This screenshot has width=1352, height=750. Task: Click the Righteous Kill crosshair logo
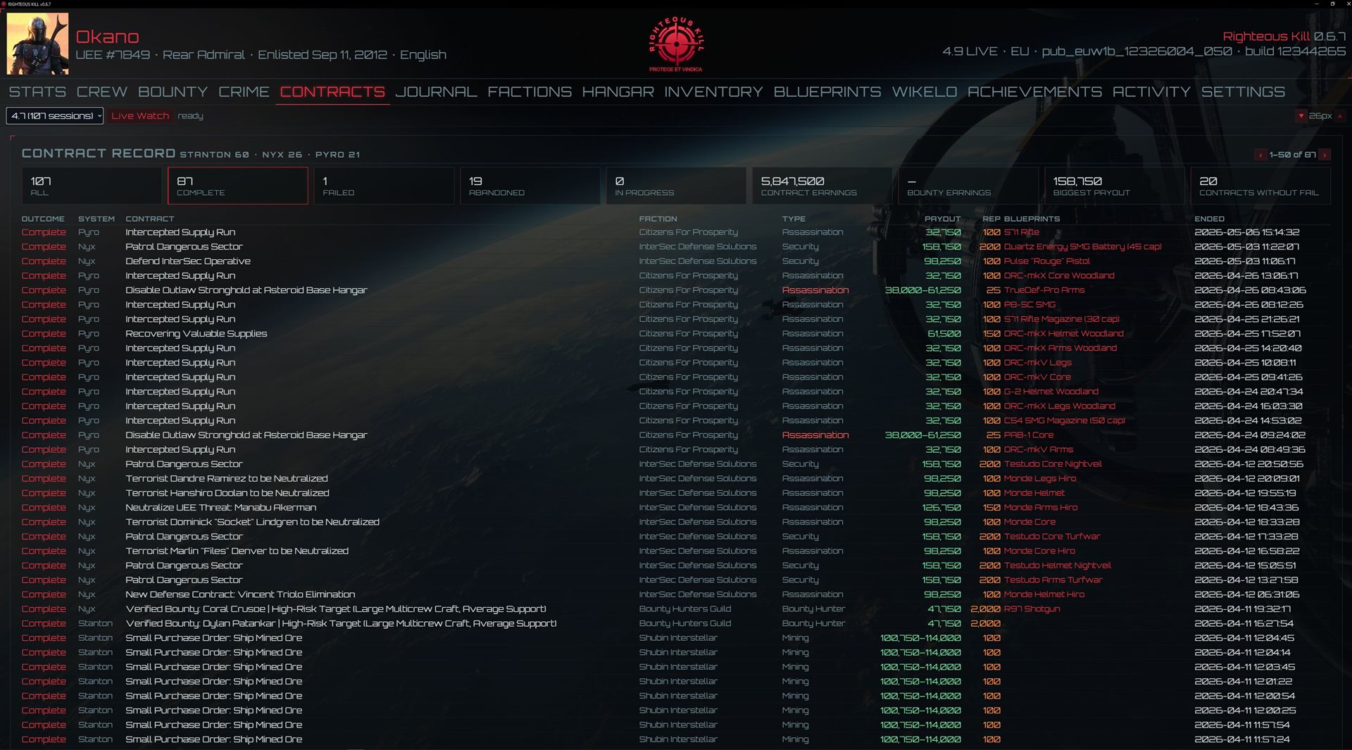(x=676, y=43)
